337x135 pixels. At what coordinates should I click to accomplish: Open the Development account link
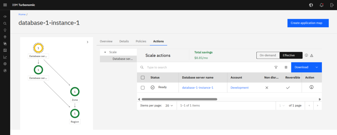tap(240, 87)
